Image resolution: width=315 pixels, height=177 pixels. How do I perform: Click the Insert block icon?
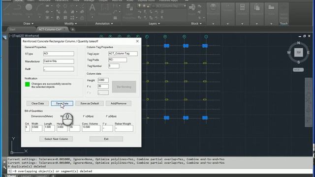[x=192, y=8]
